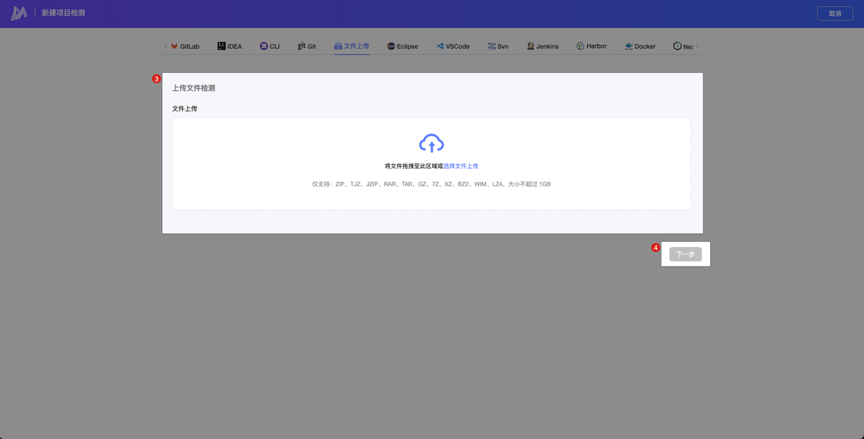The image size is (864, 439).
Task: Click the 下一步 button
Action: pos(685,255)
